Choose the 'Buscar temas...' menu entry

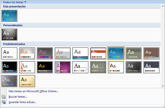tap(18, 97)
